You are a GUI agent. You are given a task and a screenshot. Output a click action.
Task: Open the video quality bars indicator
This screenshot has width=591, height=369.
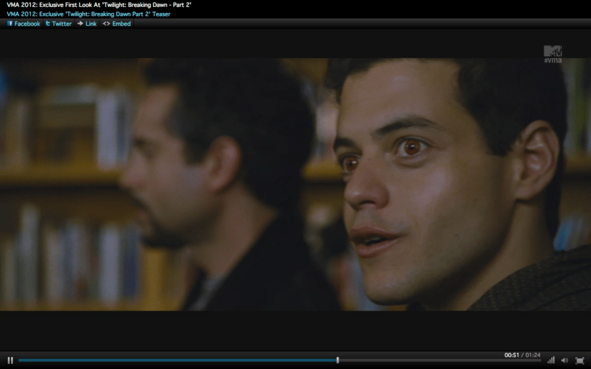click(x=551, y=360)
